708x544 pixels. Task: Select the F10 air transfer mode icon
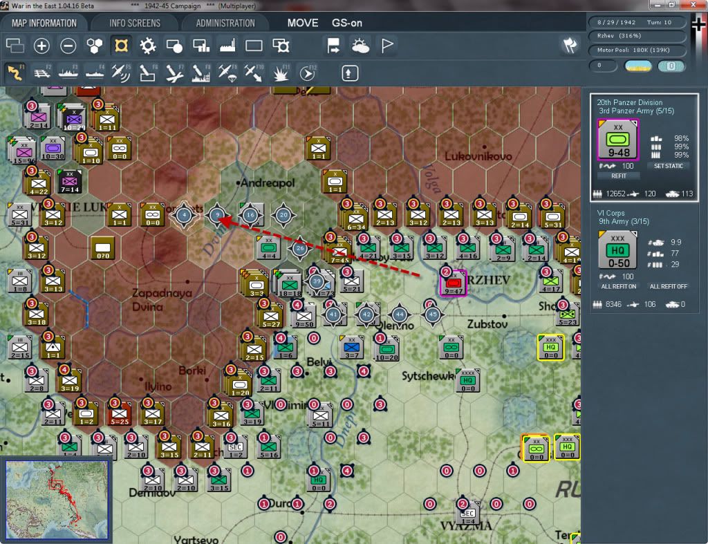point(254,73)
